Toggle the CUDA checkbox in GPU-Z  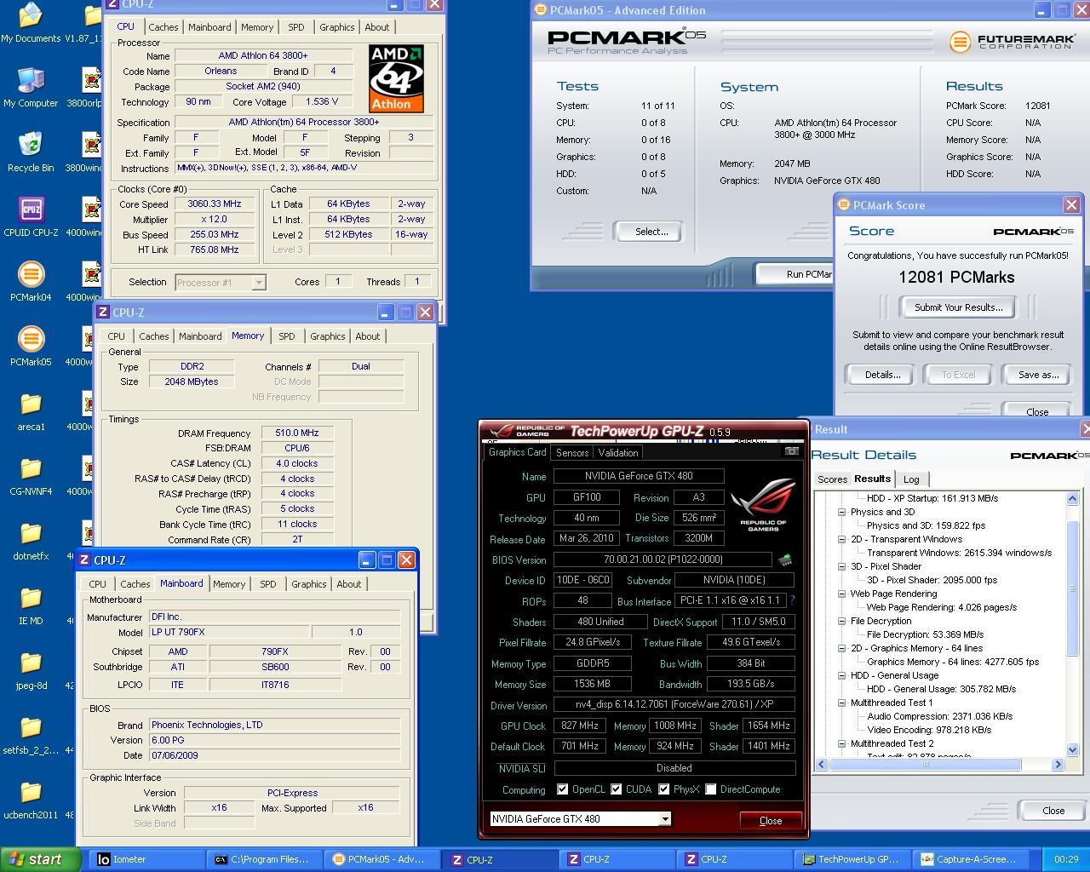[616, 789]
